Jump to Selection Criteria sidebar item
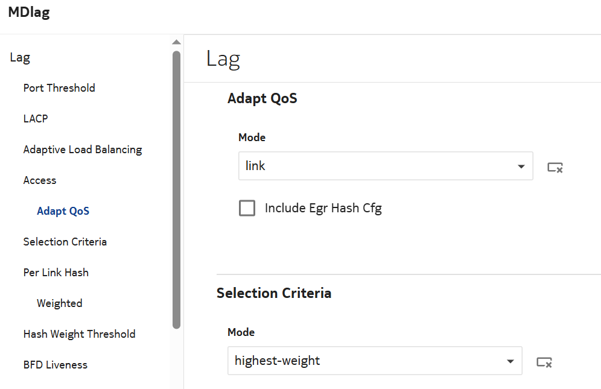Viewport: 601px width, 389px height. pos(65,242)
